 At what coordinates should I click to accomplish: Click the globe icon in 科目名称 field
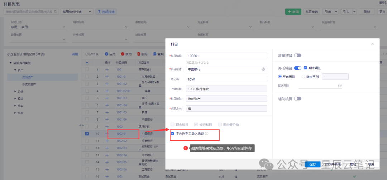coord(263,69)
